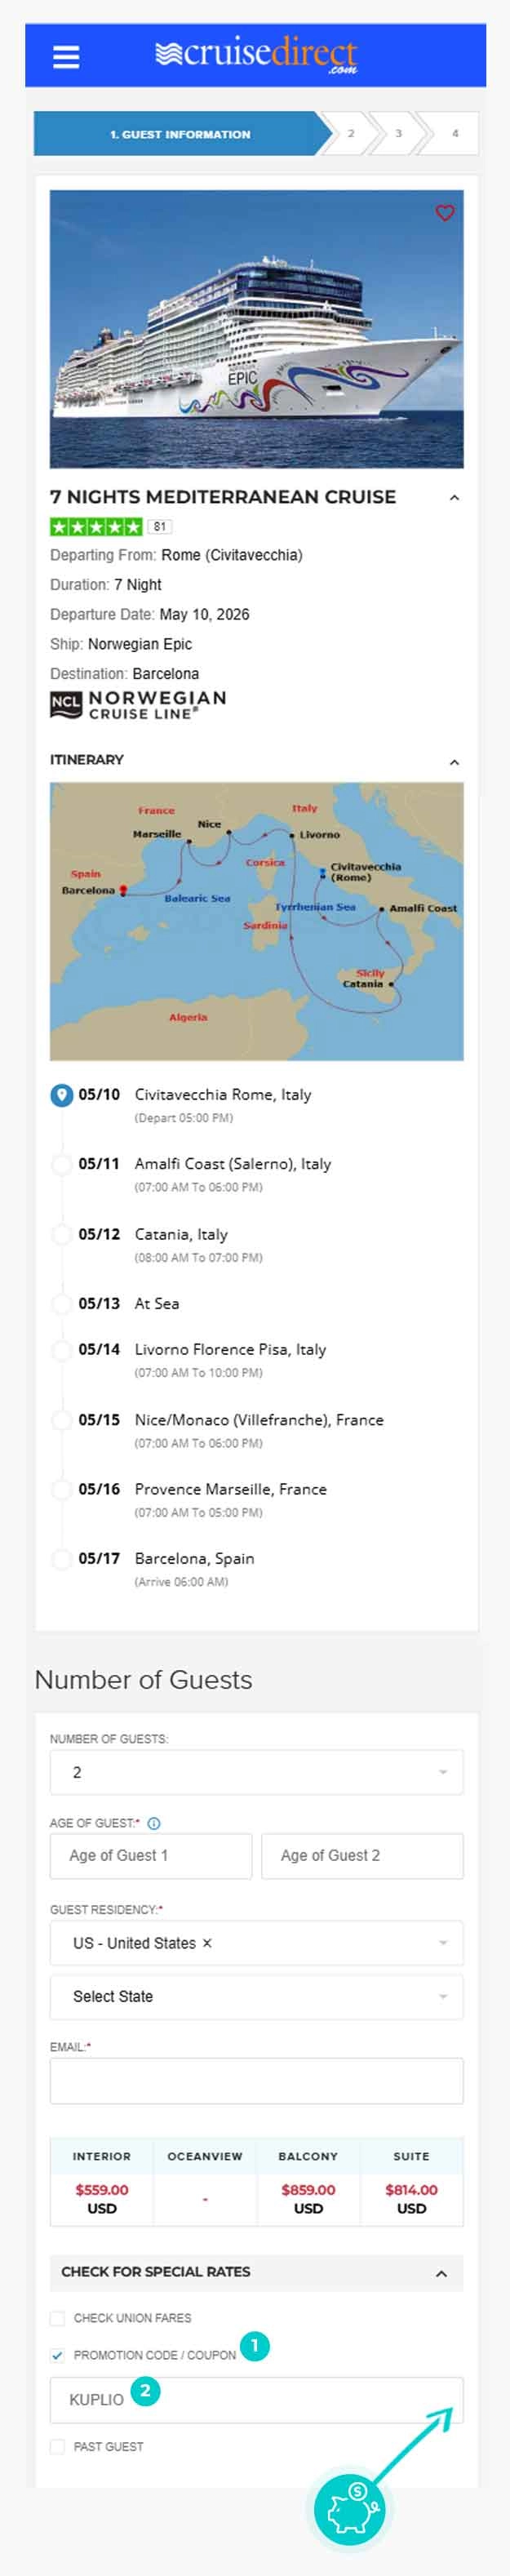Image resolution: width=510 pixels, height=2576 pixels.
Task: Enable the Check Union Fares checkbox
Action: 58,2318
